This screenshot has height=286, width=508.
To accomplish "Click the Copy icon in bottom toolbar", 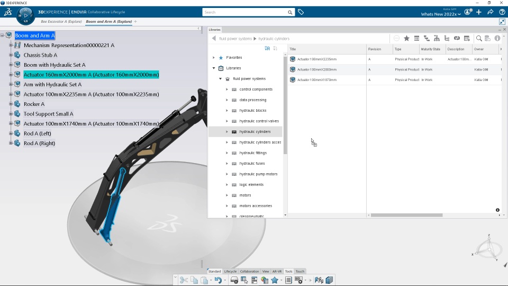I will [x=194, y=280].
